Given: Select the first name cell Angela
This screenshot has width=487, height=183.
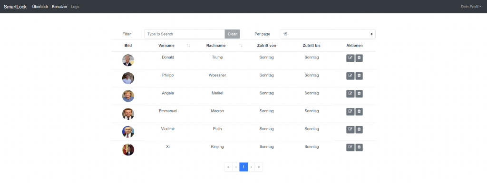Looking at the screenshot, I should [168, 93].
